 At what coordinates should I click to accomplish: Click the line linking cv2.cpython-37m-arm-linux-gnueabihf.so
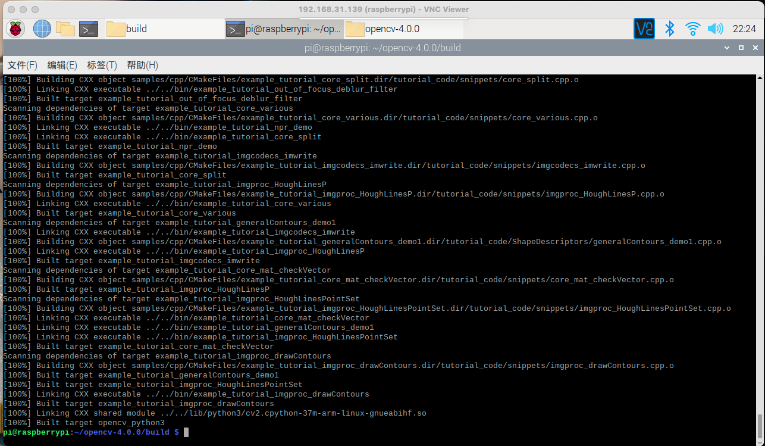(215, 413)
